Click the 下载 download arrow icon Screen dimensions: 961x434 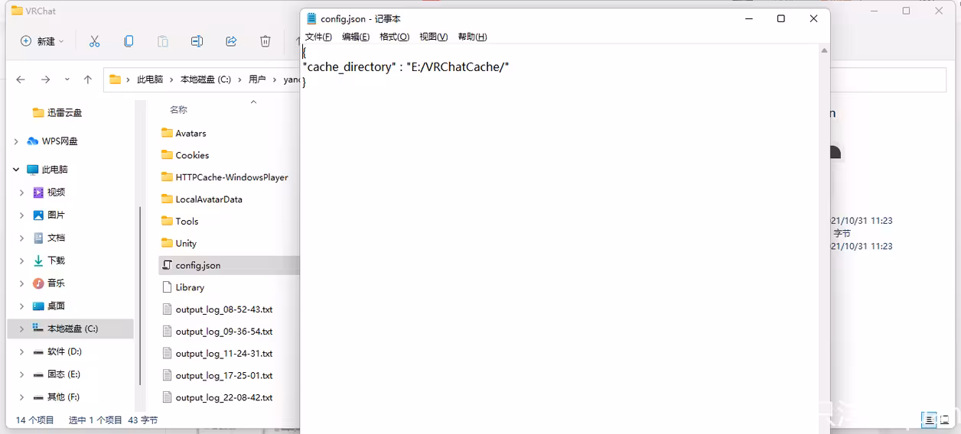click(38, 261)
